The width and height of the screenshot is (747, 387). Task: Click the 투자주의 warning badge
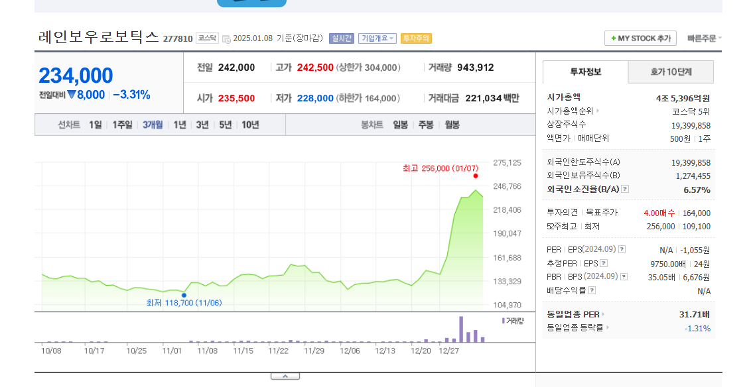tap(416, 38)
